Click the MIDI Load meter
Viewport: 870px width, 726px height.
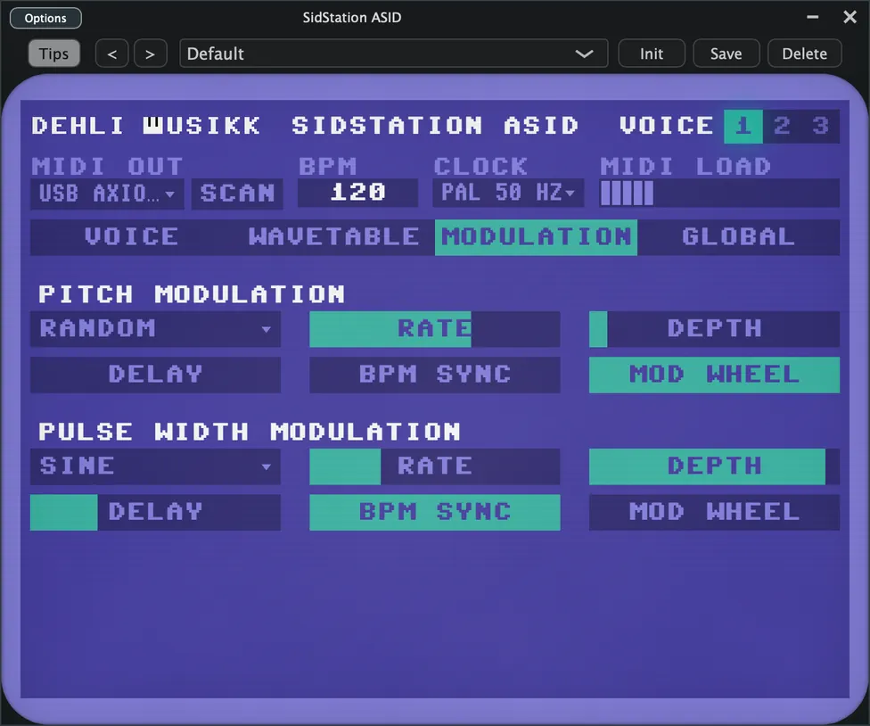click(x=719, y=194)
